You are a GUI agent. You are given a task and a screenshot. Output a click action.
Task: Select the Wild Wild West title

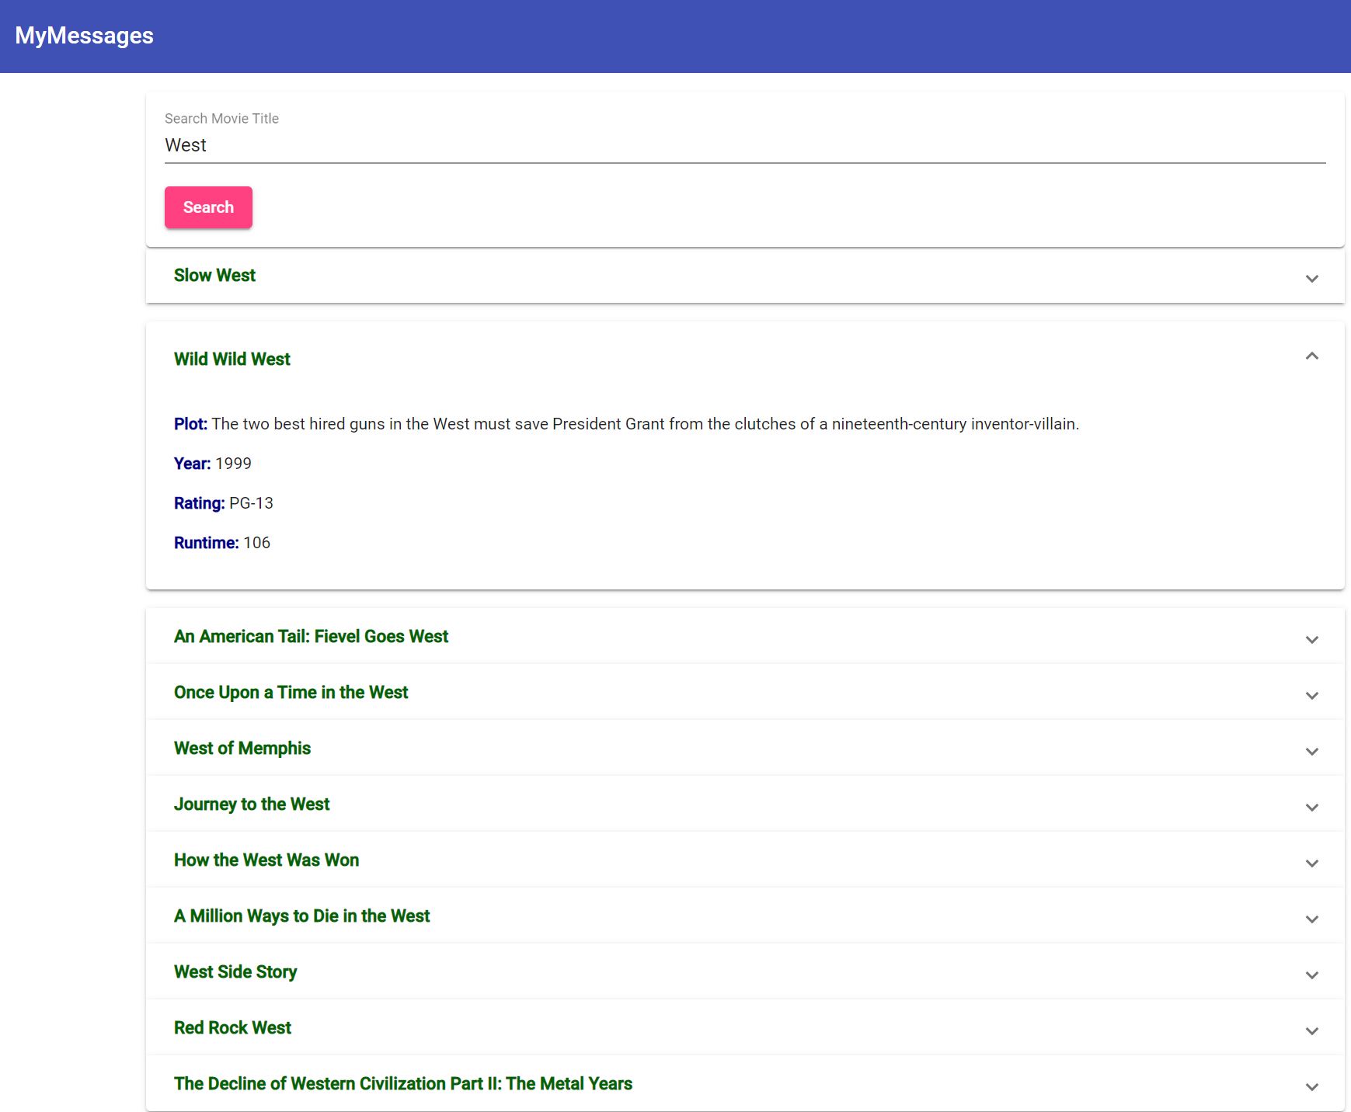[x=231, y=359]
